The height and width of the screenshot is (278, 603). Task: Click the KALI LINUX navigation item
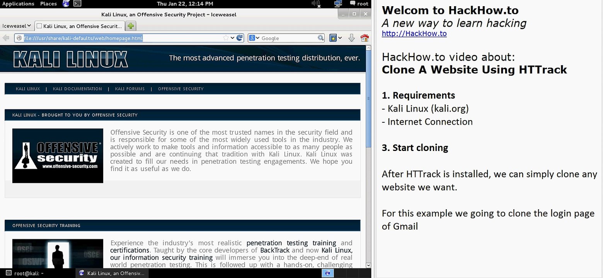(x=28, y=89)
